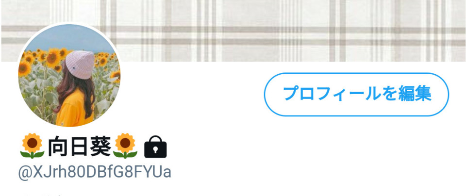
Task: Click the padlock protected-account icon
Action: point(155,147)
